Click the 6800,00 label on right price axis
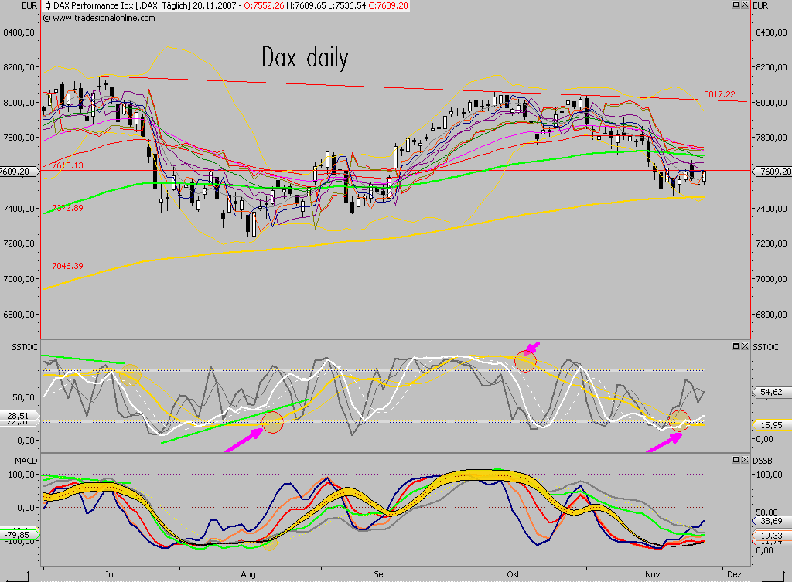Screen dimensions: 792x582 tap(772, 315)
